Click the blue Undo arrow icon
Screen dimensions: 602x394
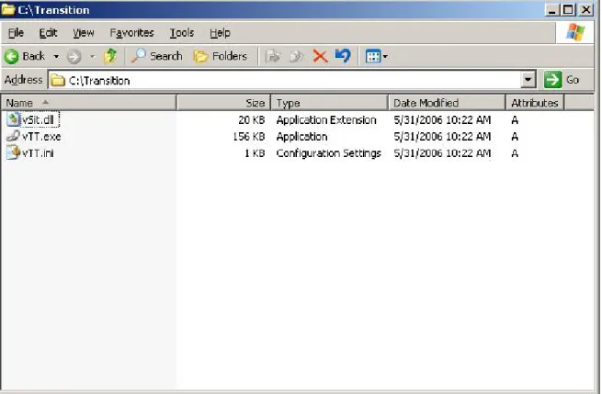pos(343,56)
